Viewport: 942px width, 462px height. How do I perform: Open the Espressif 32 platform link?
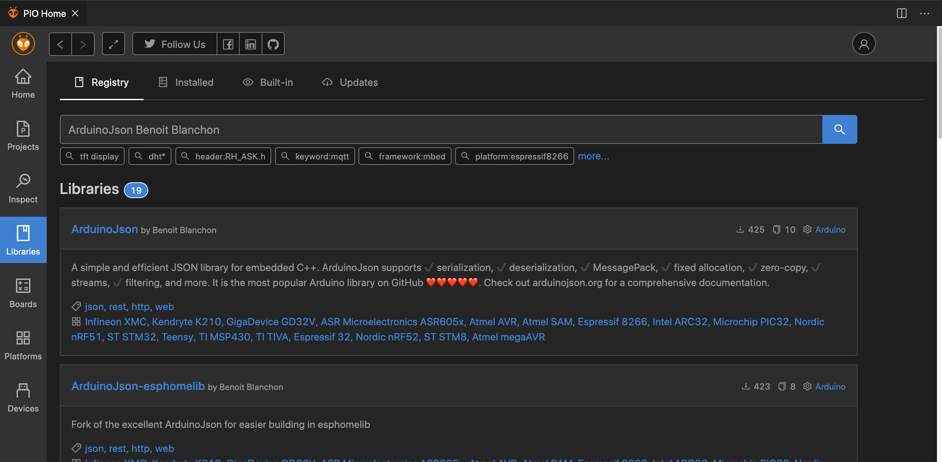coord(322,337)
